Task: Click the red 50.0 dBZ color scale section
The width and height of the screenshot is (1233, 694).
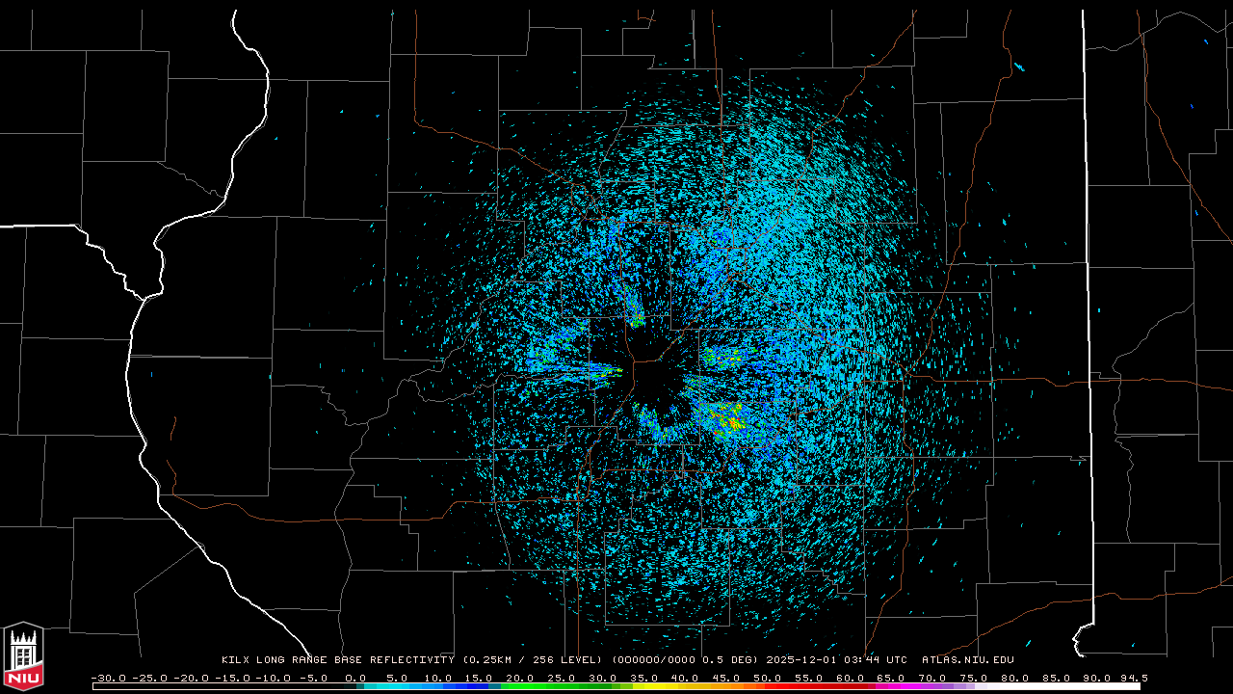Action: coord(768,686)
